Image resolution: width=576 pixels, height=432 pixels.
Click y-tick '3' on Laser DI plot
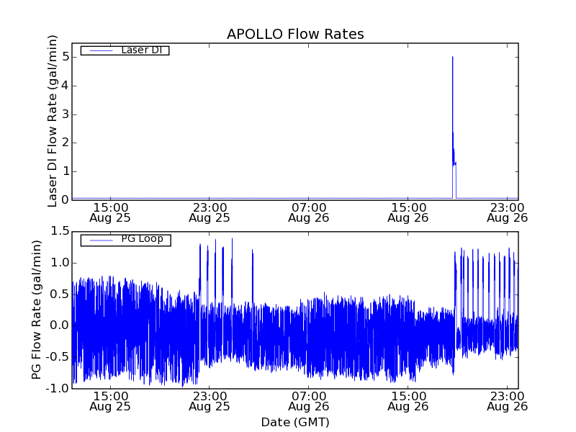[x=66, y=114]
